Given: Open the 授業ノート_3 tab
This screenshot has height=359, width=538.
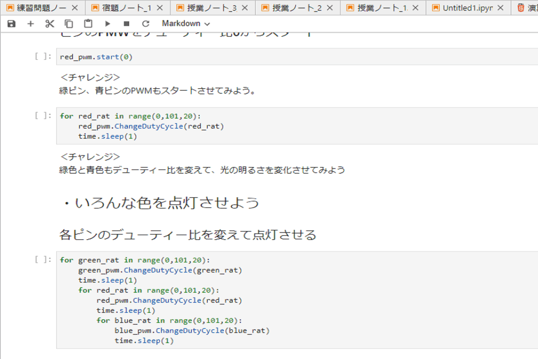Looking at the screenshot, I should [207, 8].
